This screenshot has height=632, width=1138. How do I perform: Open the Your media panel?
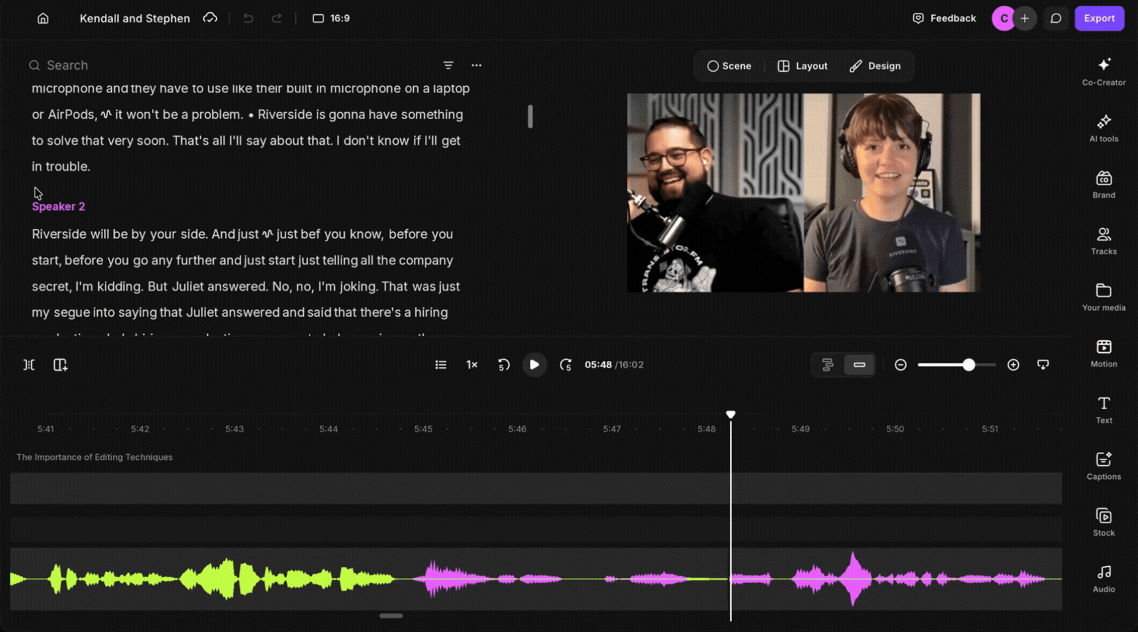(1103, 297)
